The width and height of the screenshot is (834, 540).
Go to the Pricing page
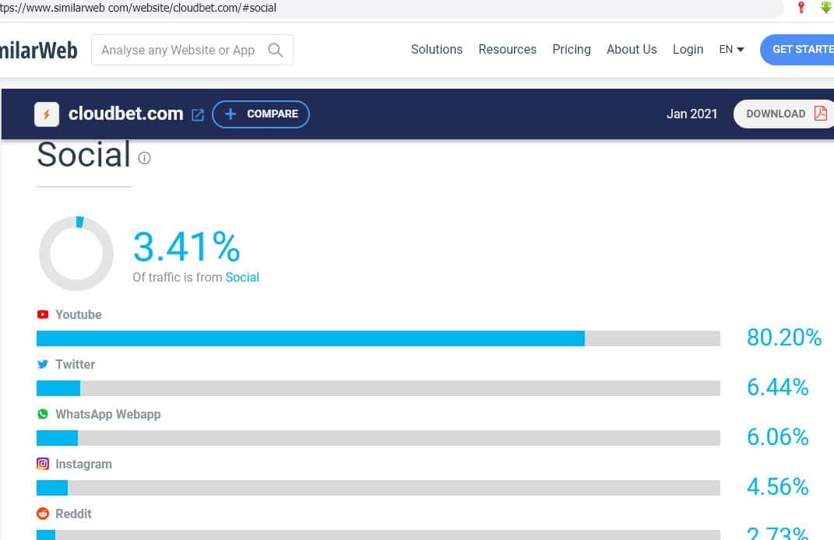click(x=572, y=50)
